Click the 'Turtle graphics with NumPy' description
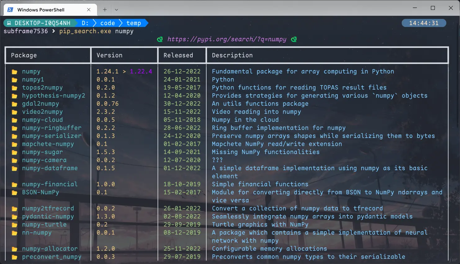 pos(260,225)
